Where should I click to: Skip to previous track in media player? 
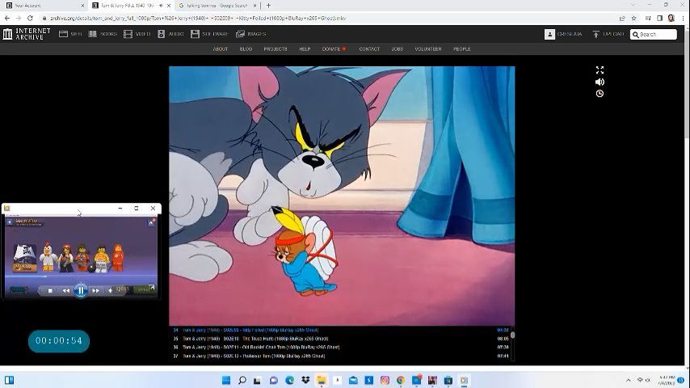pyautogui.click(x=65, y=291)
